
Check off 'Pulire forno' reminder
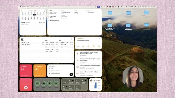point(62,14)
